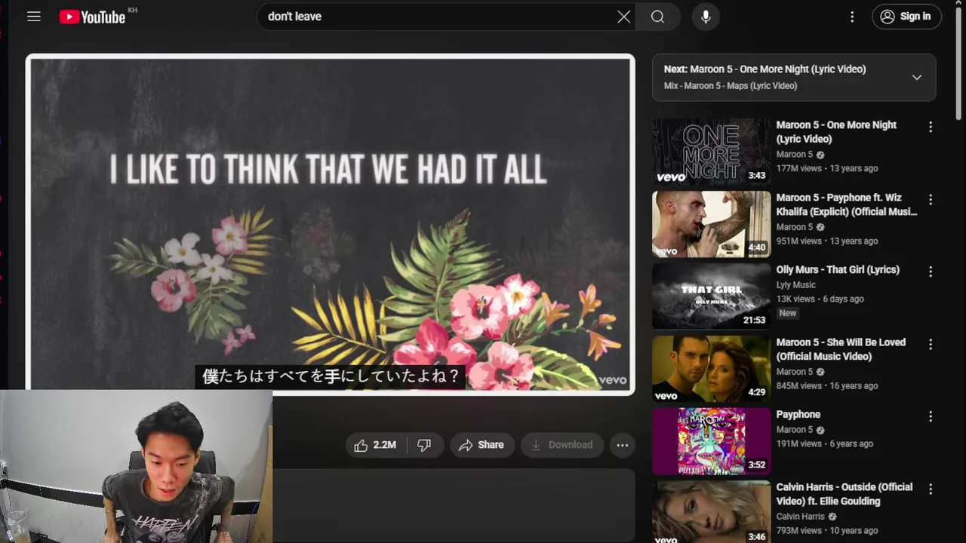Click title "Maroon 5 - One More Night (Lyric Video)"
The height and width of the screenshot is (543, 966).
[x=836, y=132]
